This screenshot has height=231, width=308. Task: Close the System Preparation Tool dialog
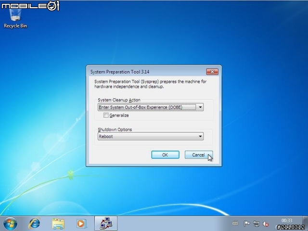coord(212,72)
